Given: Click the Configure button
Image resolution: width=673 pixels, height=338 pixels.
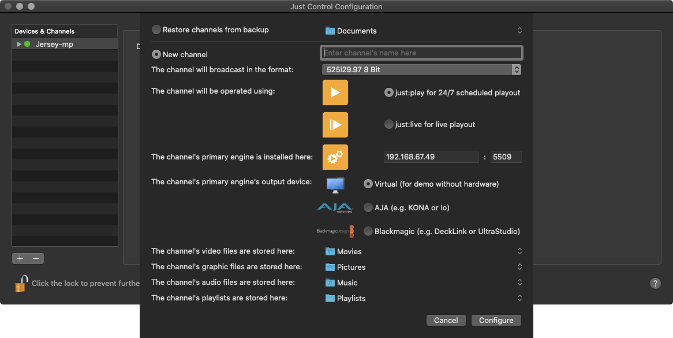Looking at the screenshot, I should tap(496, 321).
